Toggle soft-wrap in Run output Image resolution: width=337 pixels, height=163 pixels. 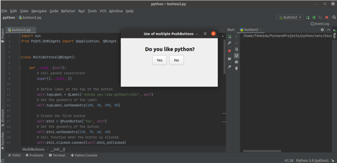coord(236,49)
